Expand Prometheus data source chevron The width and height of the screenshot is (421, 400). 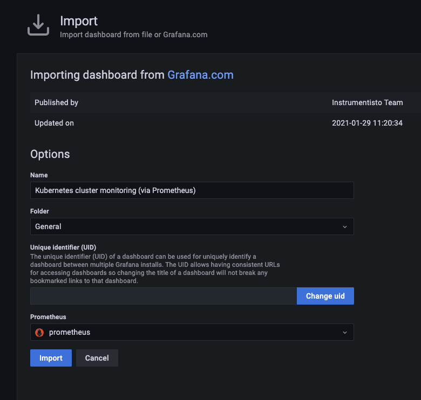(345, 333)
